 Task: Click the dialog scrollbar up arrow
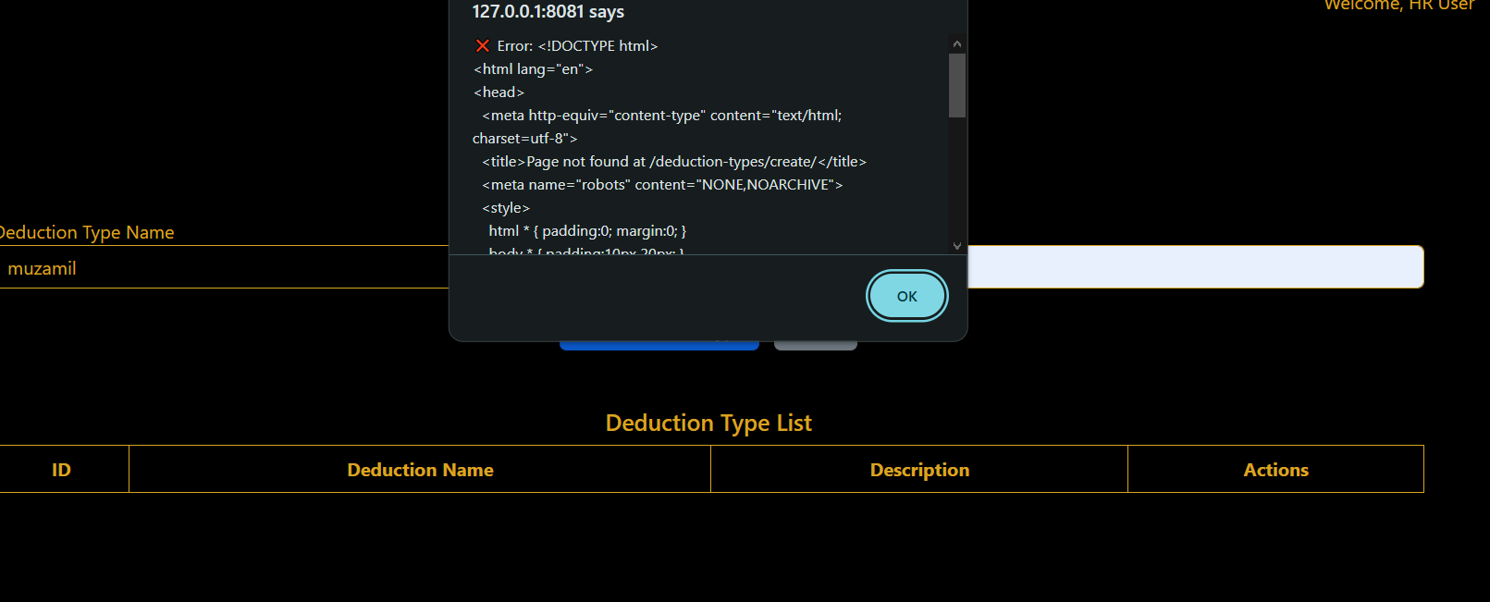956,44
